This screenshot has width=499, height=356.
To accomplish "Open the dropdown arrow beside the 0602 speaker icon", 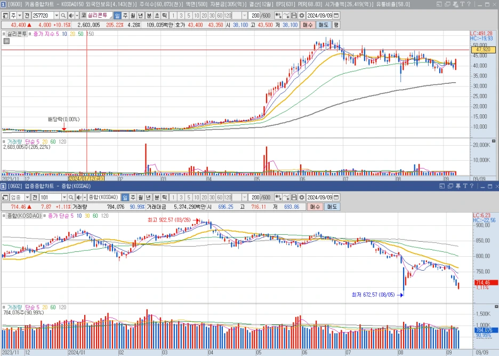I will tap(84, 197).
